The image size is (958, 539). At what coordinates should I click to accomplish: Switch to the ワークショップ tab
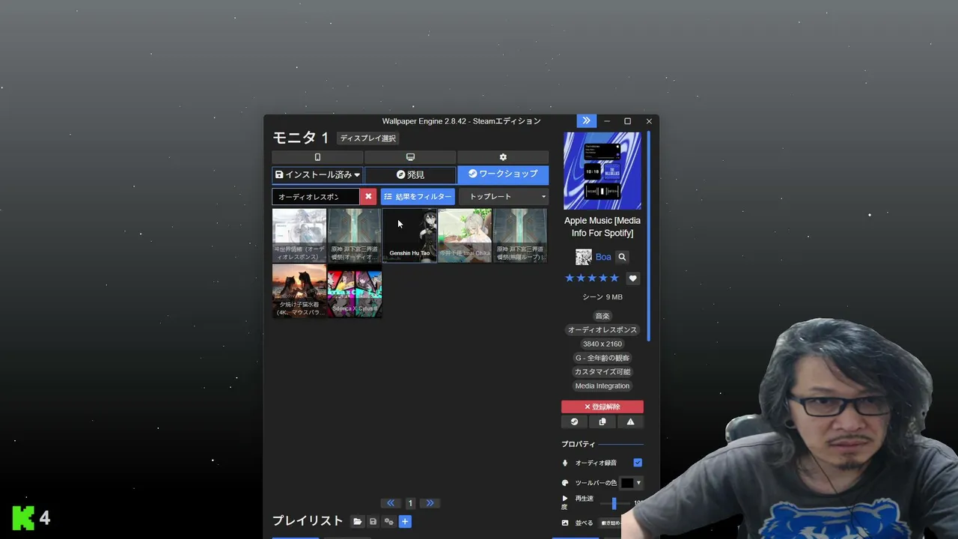[x=503, y=174]
